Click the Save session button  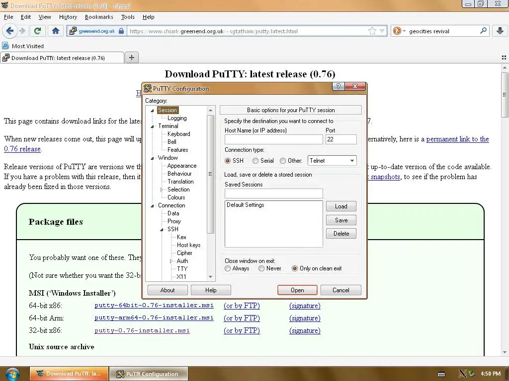point(341,220)
